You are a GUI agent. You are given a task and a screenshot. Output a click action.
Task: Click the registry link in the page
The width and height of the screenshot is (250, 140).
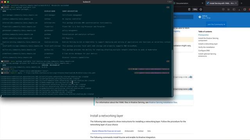pos(177,31)
